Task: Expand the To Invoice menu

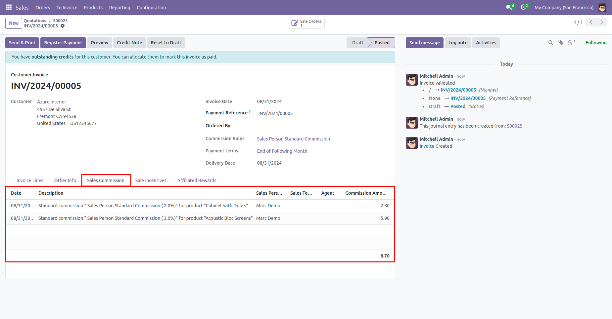Action: [x=67, y=7]
